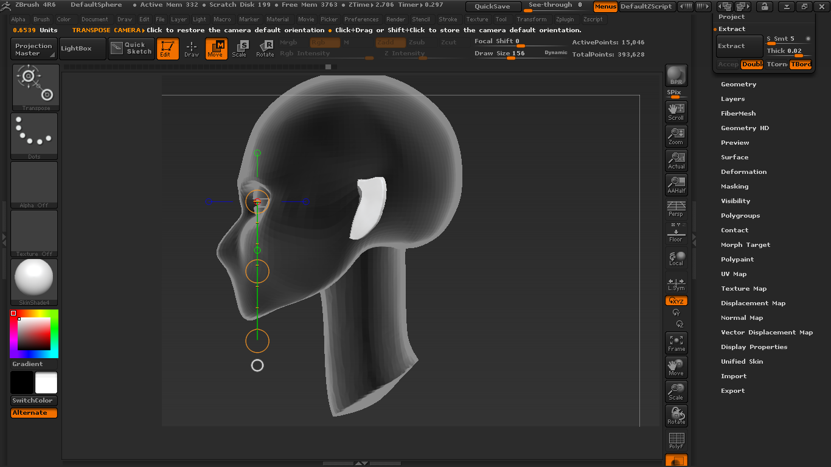Screen dimensions: 831x467
Task: Expand the Display Properties subpalette
Action: [754, 347]
